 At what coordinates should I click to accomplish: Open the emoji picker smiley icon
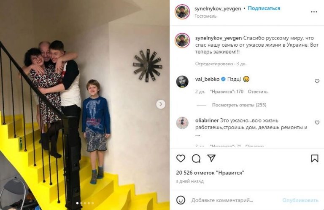pyautogui.click(x=181, y=200)
